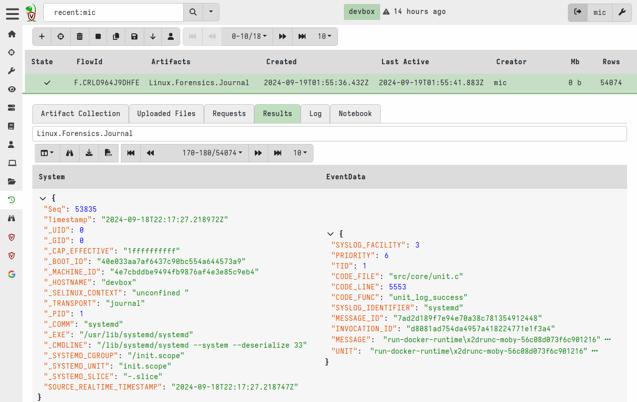The image size is (637, 402).
Task: Open the Notebook tab
Action: coord(355,114)
